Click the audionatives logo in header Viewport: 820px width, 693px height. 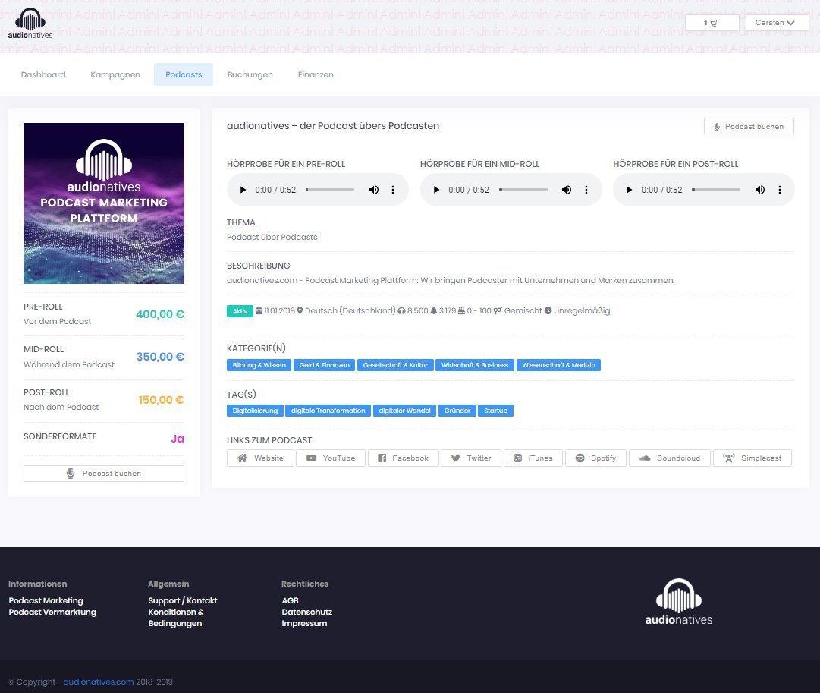coord(30,23)
